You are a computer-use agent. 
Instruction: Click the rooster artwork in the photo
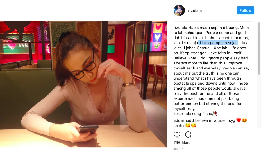point(158,37)
